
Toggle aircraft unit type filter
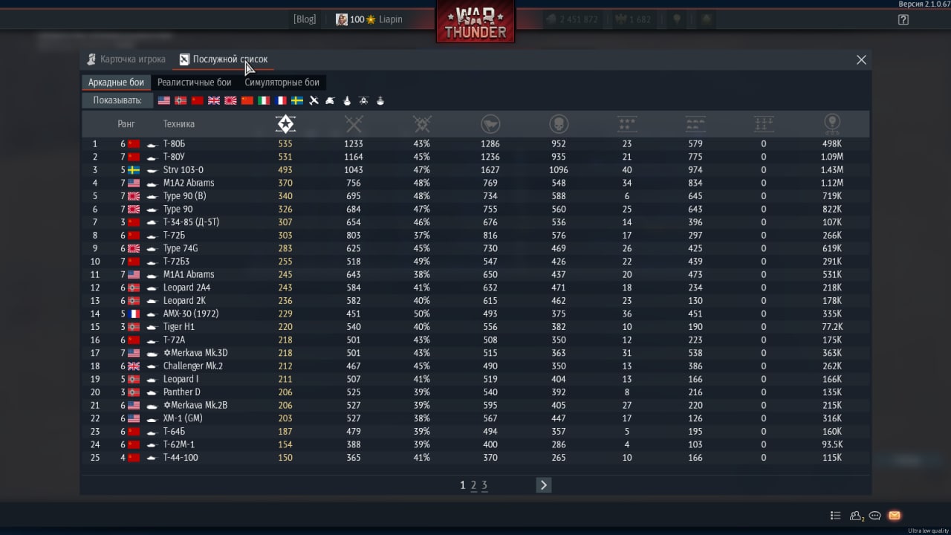tap(314, 100)
